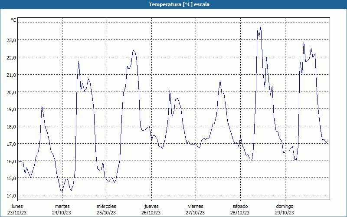This screenshot has height=217, width=347.
Task: Select the 'miércoles' day label
Action: [106, 206]
